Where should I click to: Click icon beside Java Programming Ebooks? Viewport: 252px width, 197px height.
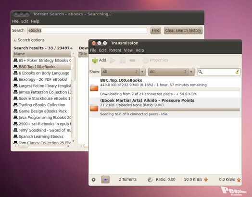click(x=15, y=118)
